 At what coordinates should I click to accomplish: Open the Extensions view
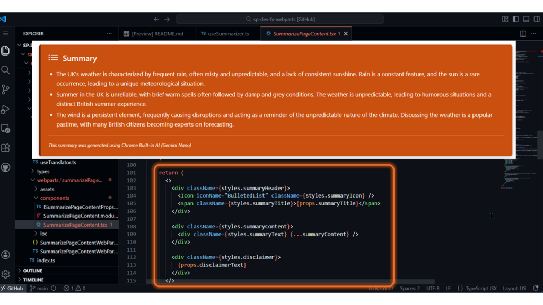[6, 148]
